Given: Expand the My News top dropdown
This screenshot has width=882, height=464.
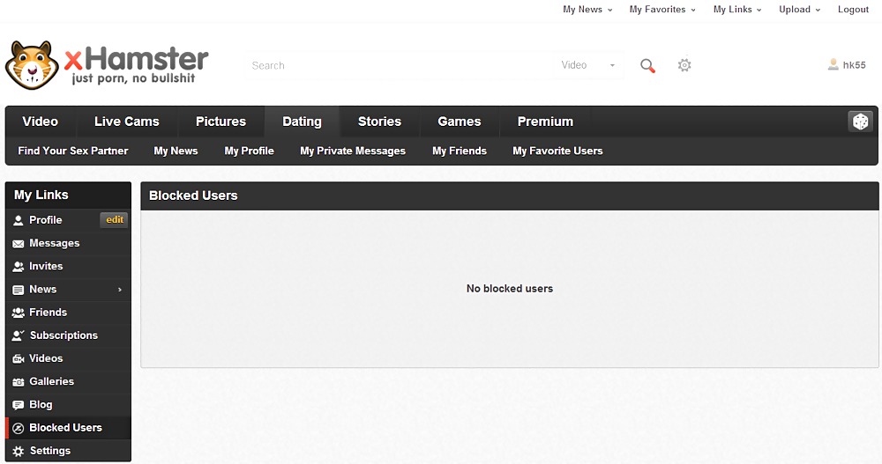Looking at the screenshot, I should (587, 10).
